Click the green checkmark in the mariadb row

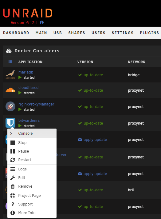pos(80,75)
